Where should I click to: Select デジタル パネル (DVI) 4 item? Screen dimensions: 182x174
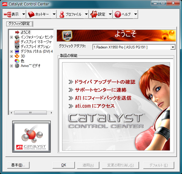point(37,51)
